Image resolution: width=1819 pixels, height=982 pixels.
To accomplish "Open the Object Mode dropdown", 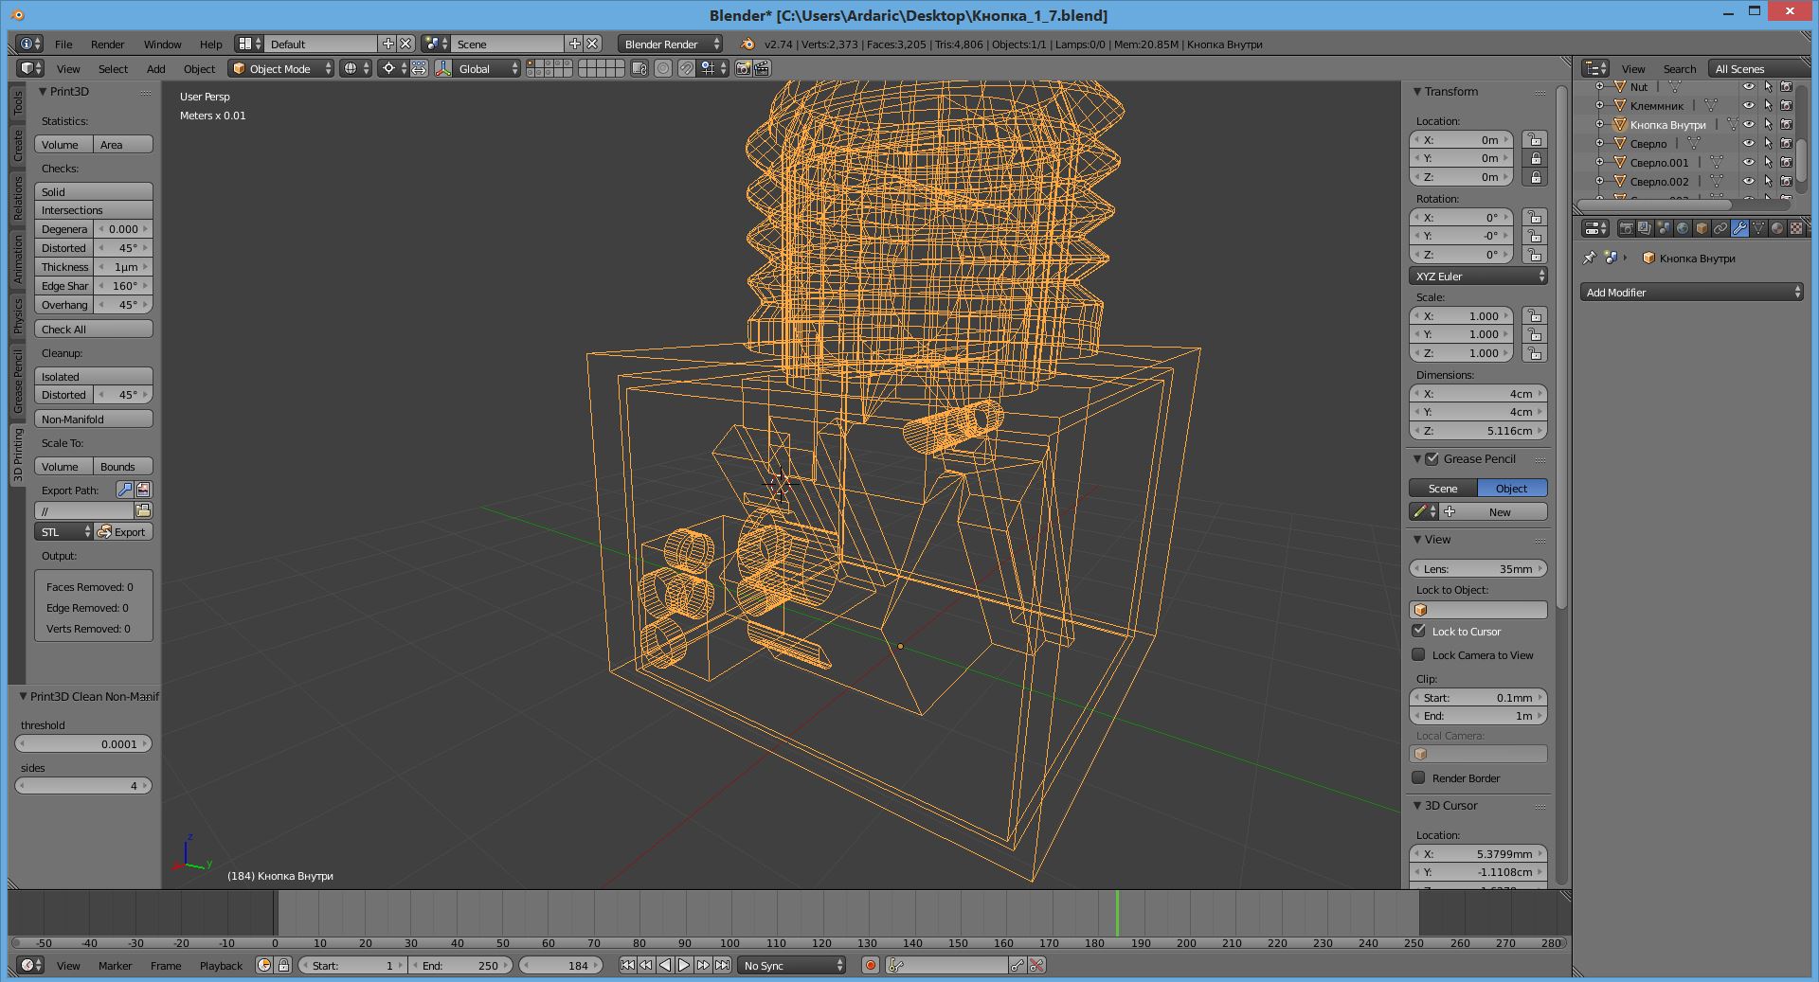I will point(281,68).
